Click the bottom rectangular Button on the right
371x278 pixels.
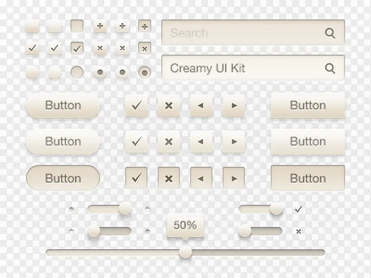(x=308, y=178)
